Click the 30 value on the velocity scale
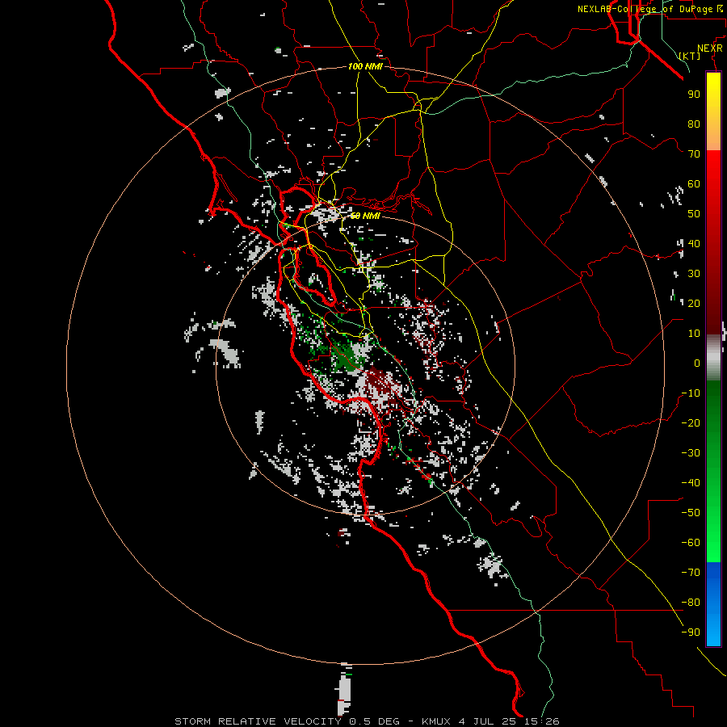This screenshot has width=727, height=727. pyautogui.click(x=694, y=274)
